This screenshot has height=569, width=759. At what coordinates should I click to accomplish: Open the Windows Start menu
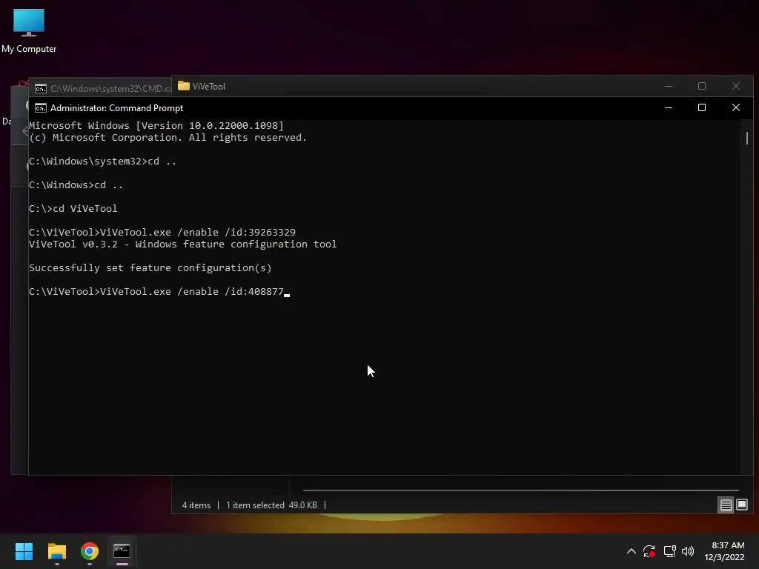click(24, 551)
